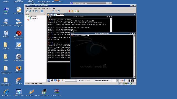Viewport: 177px width, 99px height.
Task: Open the VM menu
Action: tap(39, 9)
